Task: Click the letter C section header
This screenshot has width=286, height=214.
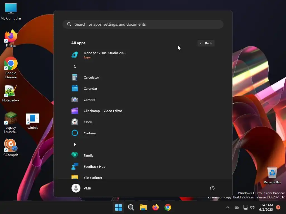Action: click(75, 66)
